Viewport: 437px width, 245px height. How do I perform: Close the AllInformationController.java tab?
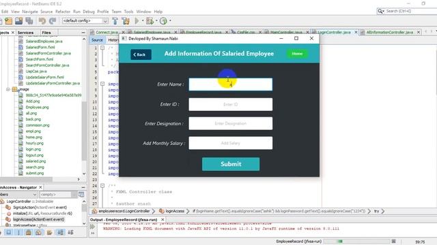(x=419, y=32)
